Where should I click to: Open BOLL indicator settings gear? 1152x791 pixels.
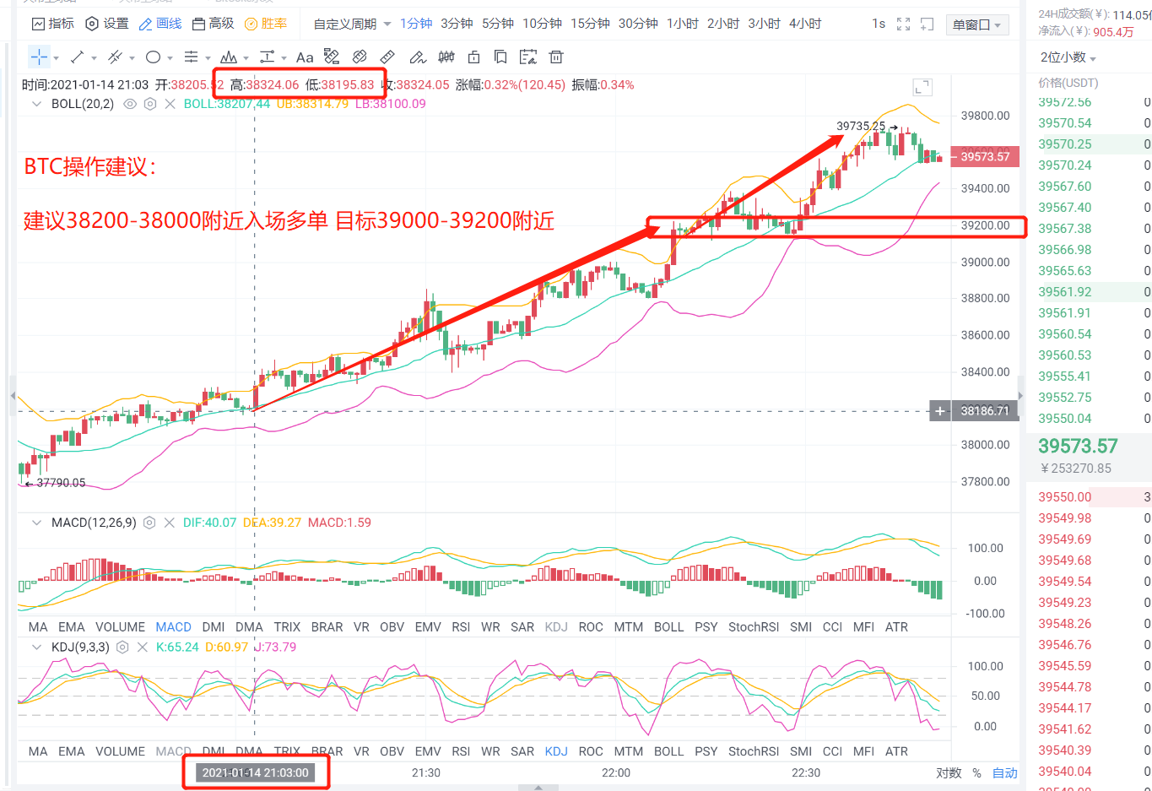pos(150,104)
